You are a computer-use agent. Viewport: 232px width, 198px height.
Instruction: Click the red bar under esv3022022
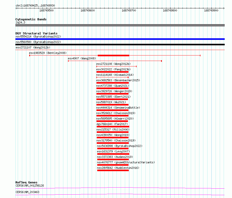point(112,72)
